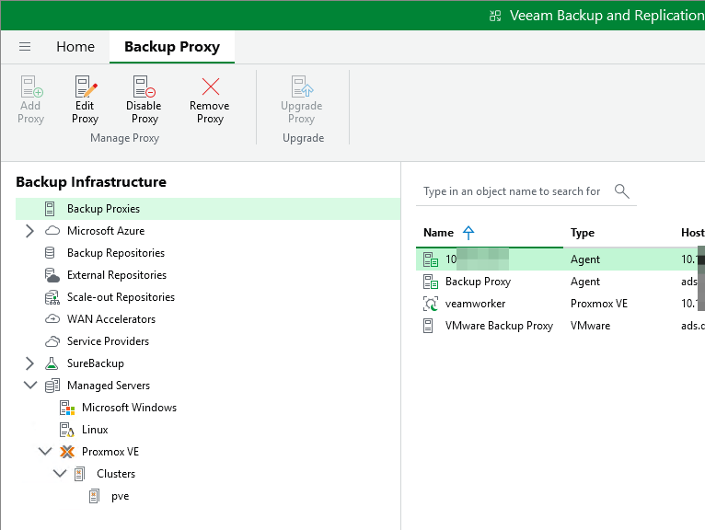Click the search magnifier icon
The height and width of the screenshot is (530, 705).
(622, 191)
